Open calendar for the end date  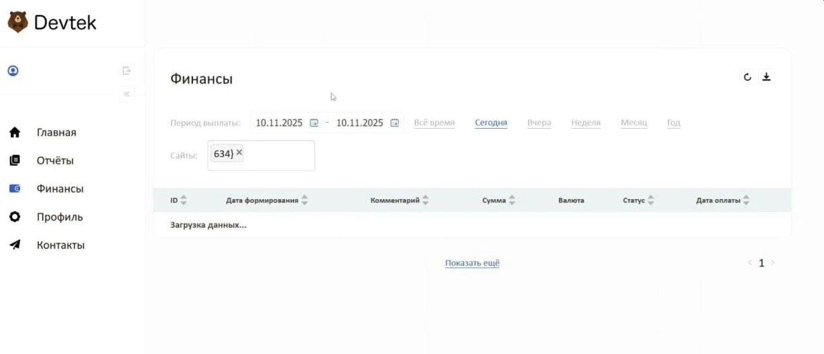point(395,123)
